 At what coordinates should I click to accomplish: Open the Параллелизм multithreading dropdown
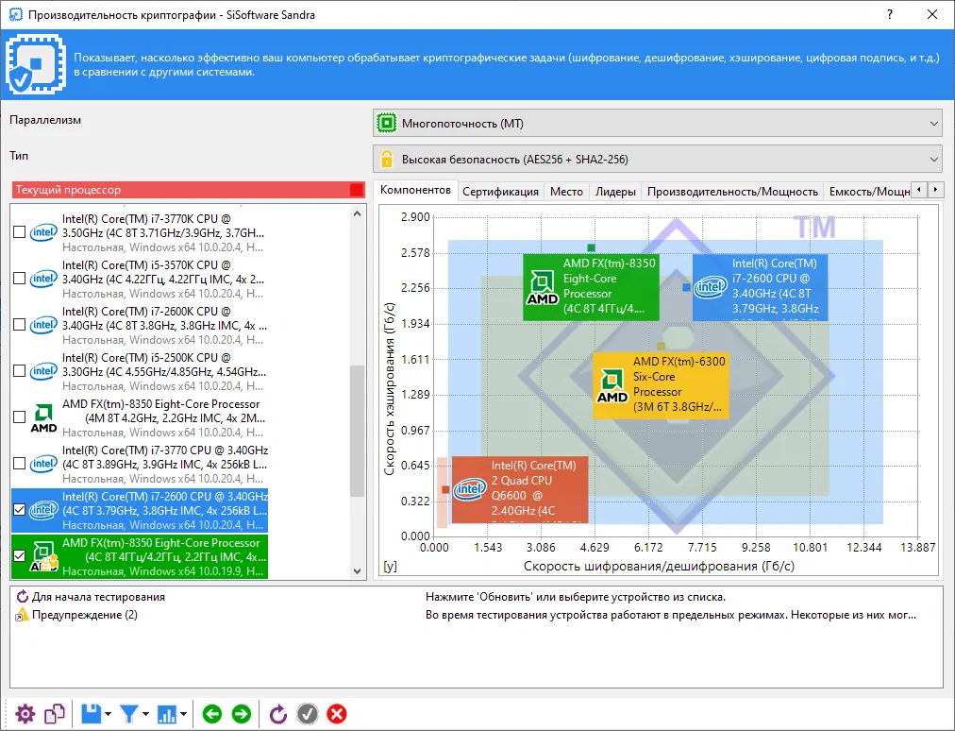pyautogui.click(x=657, y=123)
